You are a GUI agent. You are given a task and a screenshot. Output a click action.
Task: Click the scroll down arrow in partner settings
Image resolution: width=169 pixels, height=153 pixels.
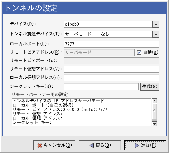pos(154,124)
